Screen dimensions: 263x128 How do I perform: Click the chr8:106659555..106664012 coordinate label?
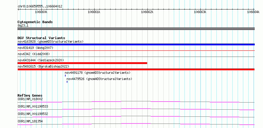point(40,7)
